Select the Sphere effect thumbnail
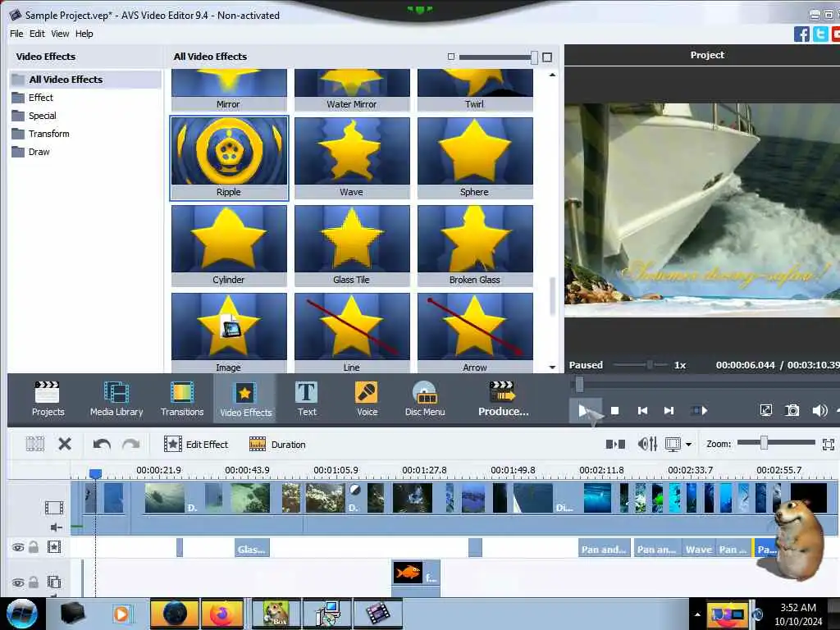 pyautogui.click(x=475, y=158)
